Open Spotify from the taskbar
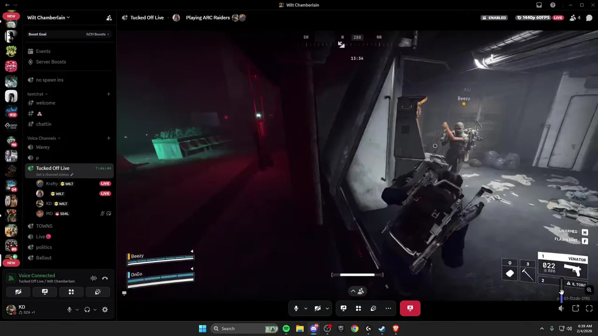The height and width of the screenshot is (336, 598). [x=286, y=329]
